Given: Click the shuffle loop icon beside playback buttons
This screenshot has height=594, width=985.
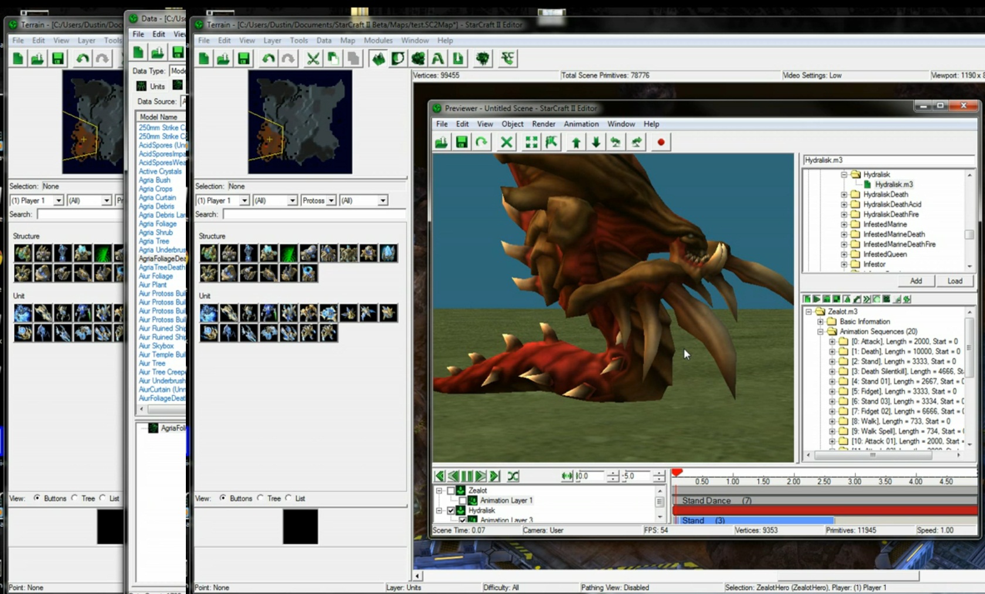Looking at the screenshot, I should point(513,476).
